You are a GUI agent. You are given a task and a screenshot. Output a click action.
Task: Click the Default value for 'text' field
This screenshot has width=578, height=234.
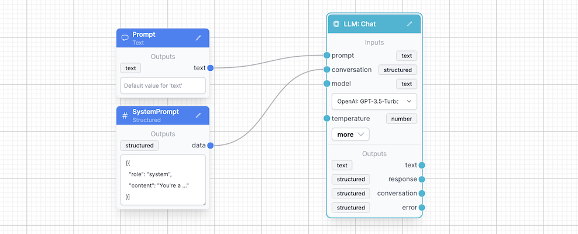(163, 85)
